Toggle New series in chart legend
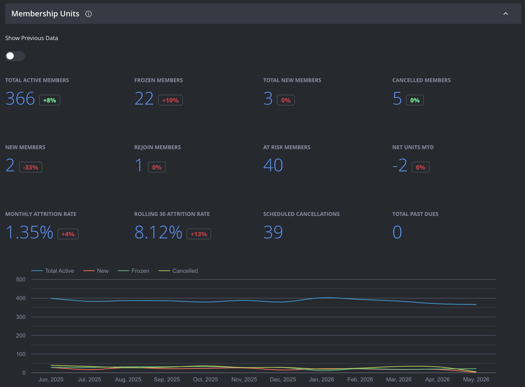The width and height of the screenshot is (525, 387). pyautogui.click(x=96, y=271)
